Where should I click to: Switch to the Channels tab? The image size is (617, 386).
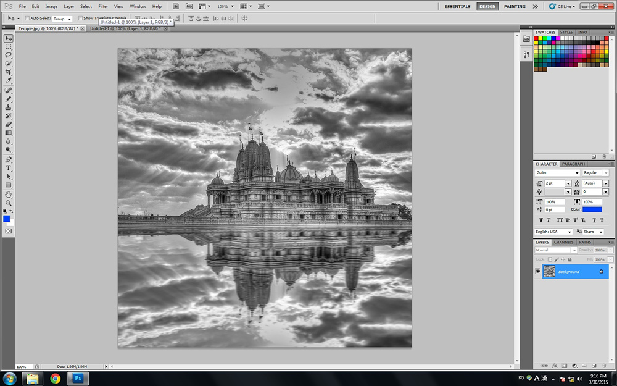pyautogui.click(x=563, y=242)
